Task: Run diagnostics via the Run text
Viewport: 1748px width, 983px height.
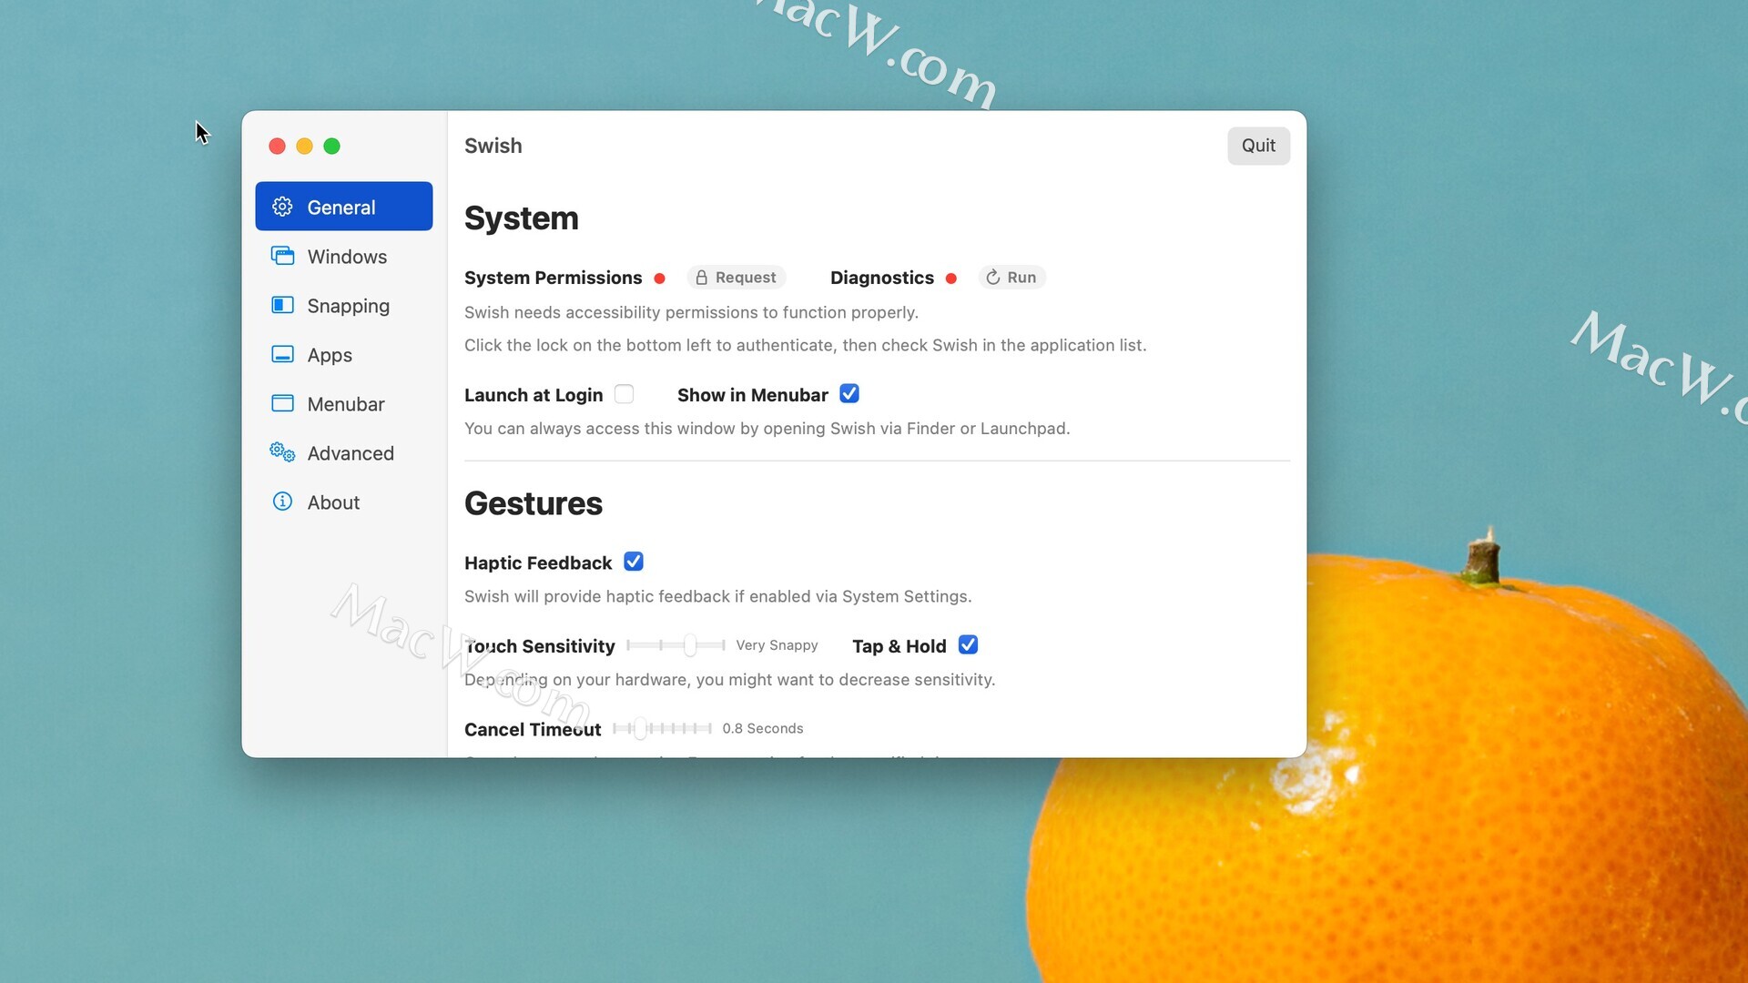Action: pyautogui.click(x=1021, y=278)
